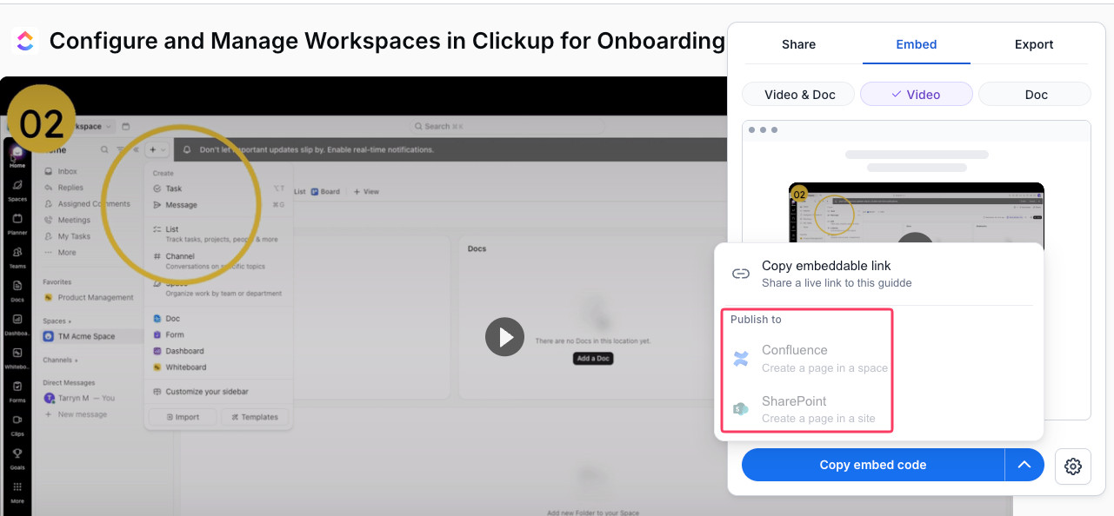Open embed settings with the gear icon
The image size is (1114, 516).
click(1073, 466)
